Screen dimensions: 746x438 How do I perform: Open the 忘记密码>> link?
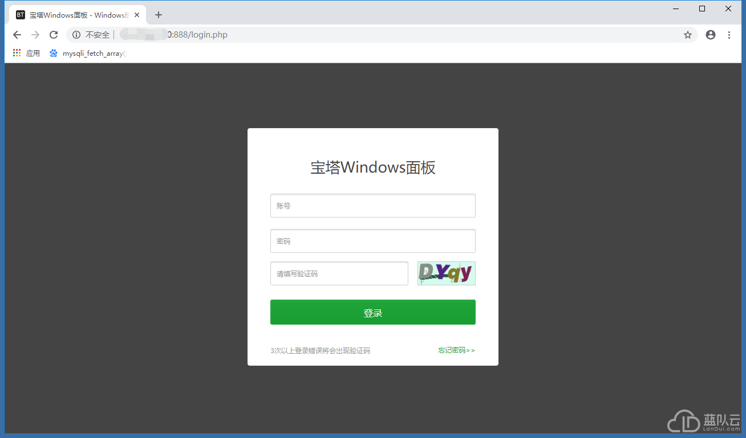click(456, 350)
